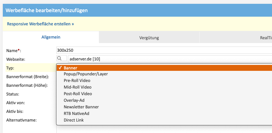
Task: Click the Bannerformat (Breite) label
Action: click(x=28, y=77)
